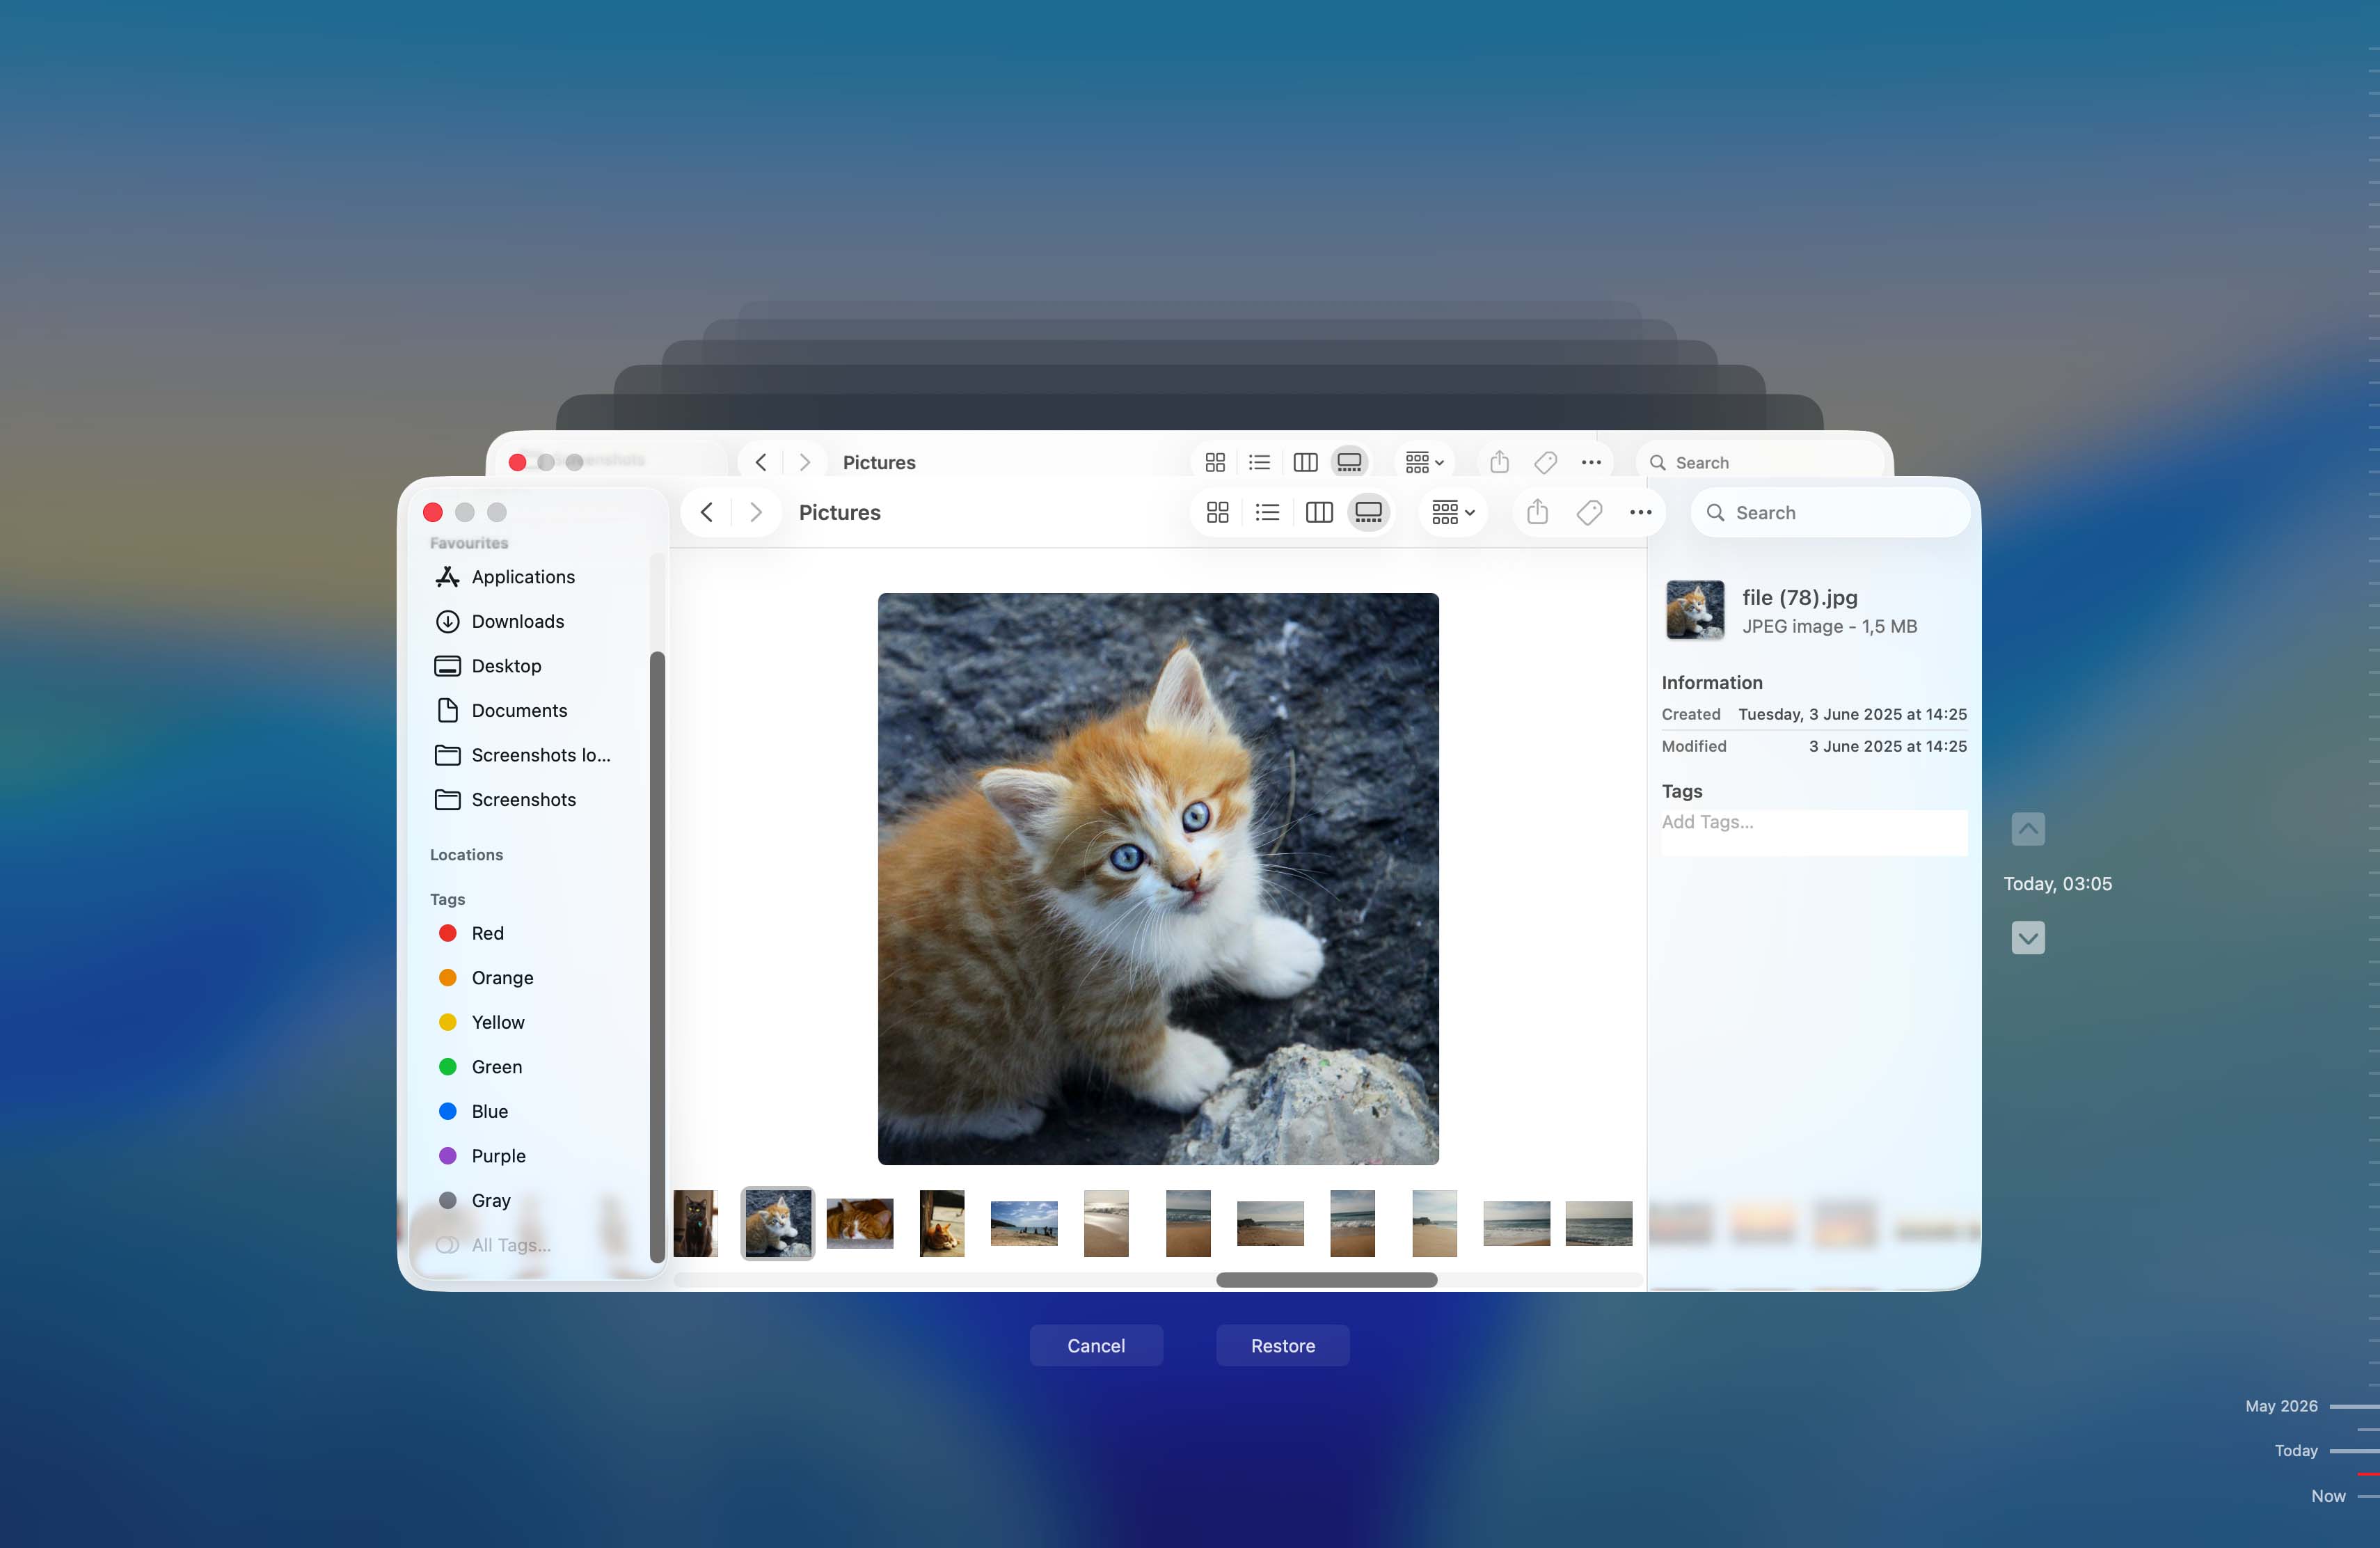The height and width of the screenshot is (1548, 2380).
Task: Switch front window to list view
Action: [x=1267, y=513]
